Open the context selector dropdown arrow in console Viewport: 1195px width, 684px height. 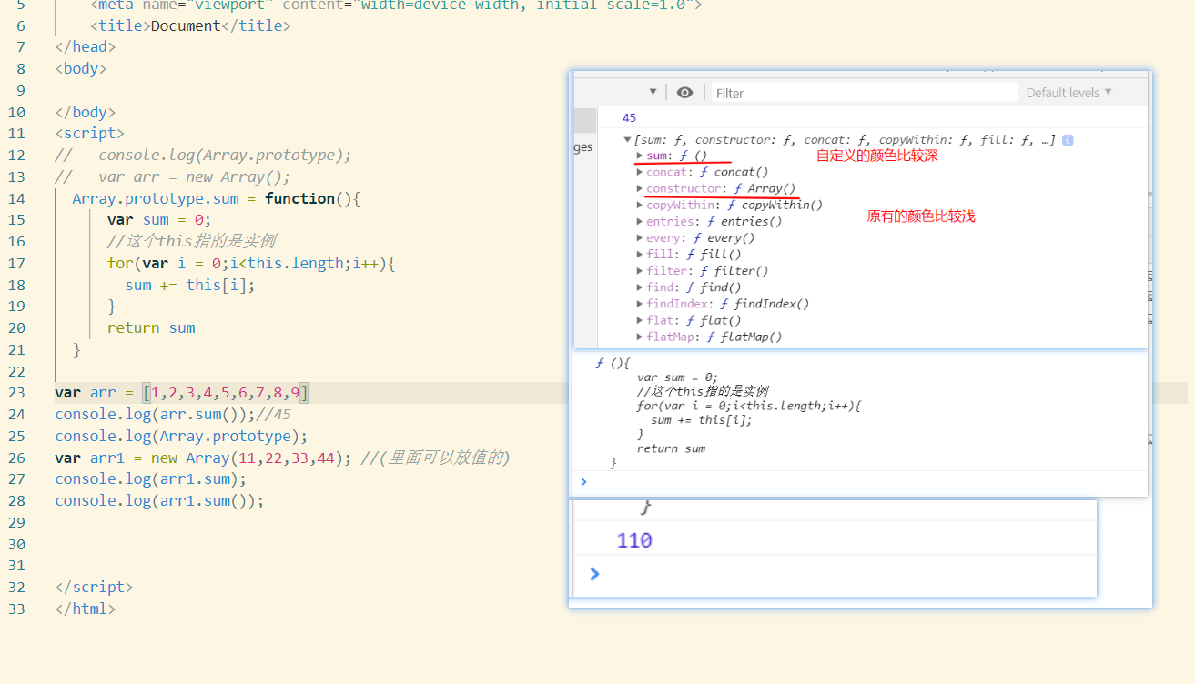653,92
